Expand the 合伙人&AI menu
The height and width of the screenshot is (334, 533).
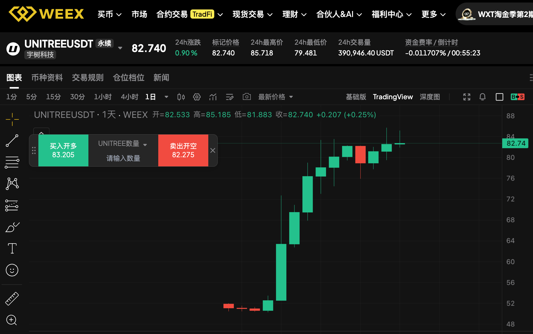coord(339,14)
